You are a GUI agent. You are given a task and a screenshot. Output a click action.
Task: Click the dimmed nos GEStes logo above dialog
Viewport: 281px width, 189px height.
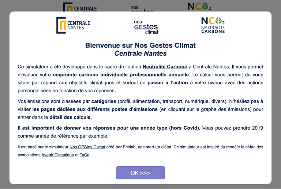pyautogui.click(x=142, y=9)
